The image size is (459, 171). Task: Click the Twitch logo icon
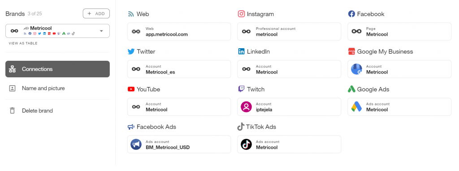[x=241, y=89]
